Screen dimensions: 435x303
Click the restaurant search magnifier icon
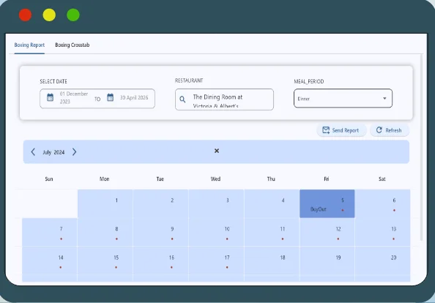pyautogui.click(x=182, y=100)
